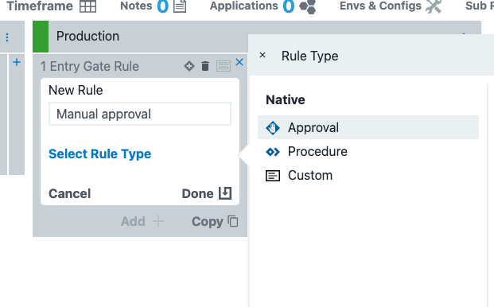Open the Envs & Configs tab

coord(391,6)
